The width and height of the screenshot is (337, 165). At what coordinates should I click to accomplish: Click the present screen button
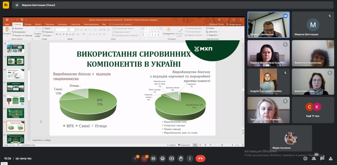(171, 158)
